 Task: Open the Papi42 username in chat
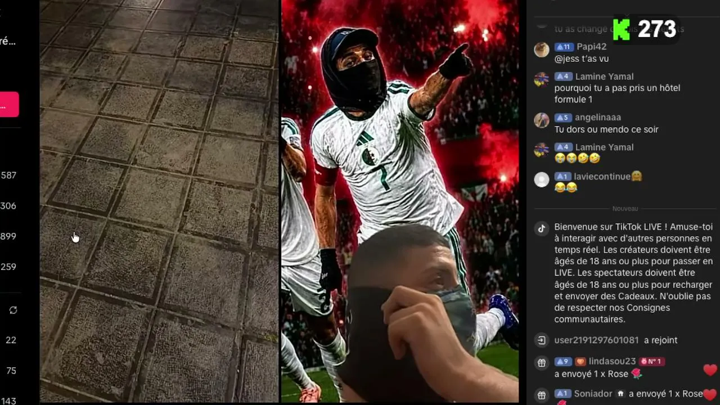pos(592,47)
